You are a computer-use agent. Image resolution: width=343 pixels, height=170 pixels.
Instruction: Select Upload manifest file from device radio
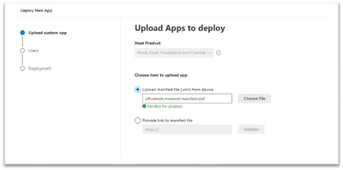(x=138, y=90)
